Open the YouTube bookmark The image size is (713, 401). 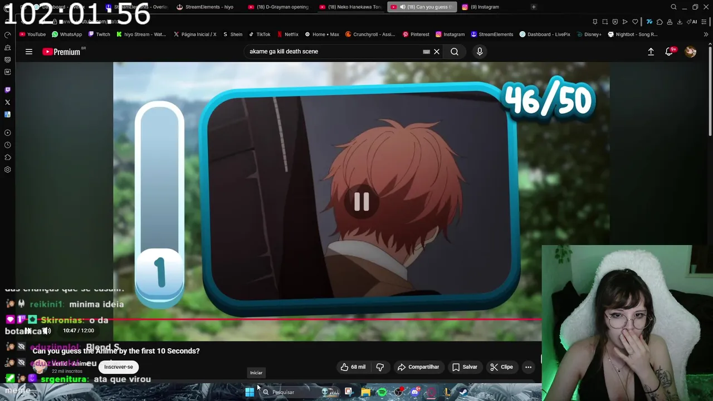[x=32, y=35]
